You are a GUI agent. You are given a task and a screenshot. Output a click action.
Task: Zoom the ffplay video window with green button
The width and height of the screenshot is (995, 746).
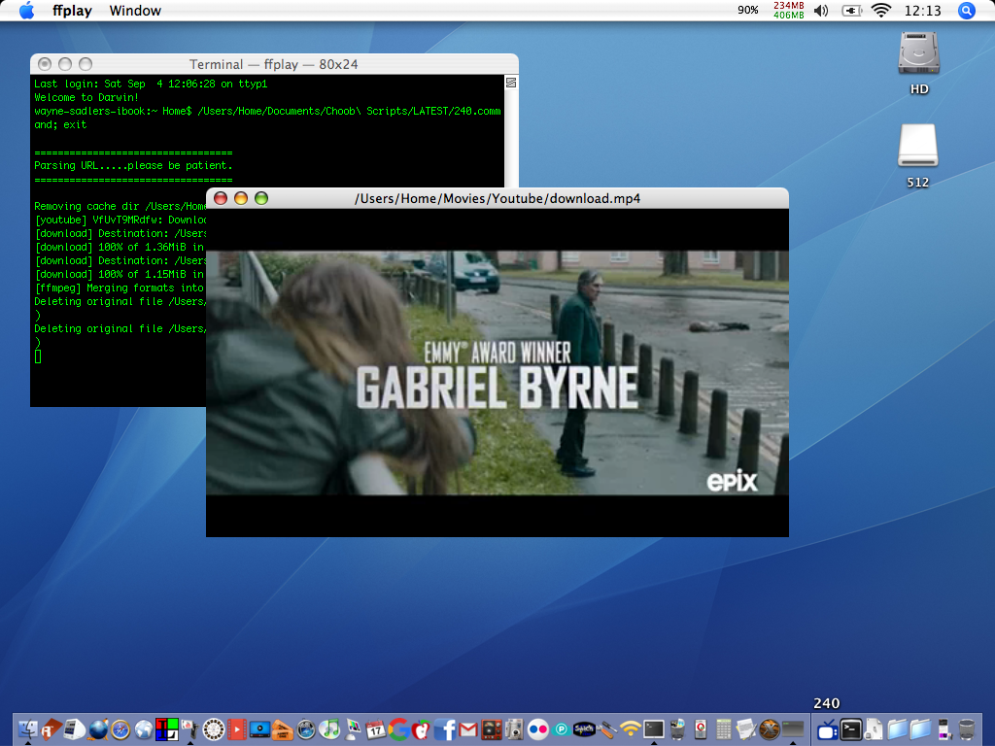pos(260,198)
